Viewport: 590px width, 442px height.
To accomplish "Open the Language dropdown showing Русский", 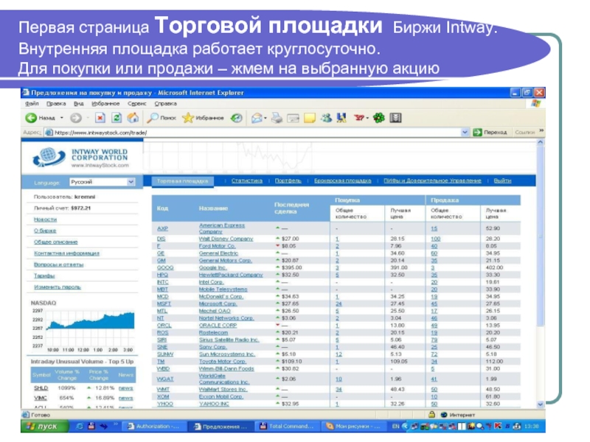I will (102, 181).
